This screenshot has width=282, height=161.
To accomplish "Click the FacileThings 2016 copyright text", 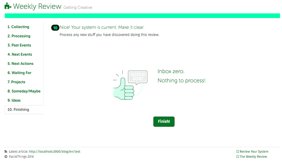I will click(21, 157).
